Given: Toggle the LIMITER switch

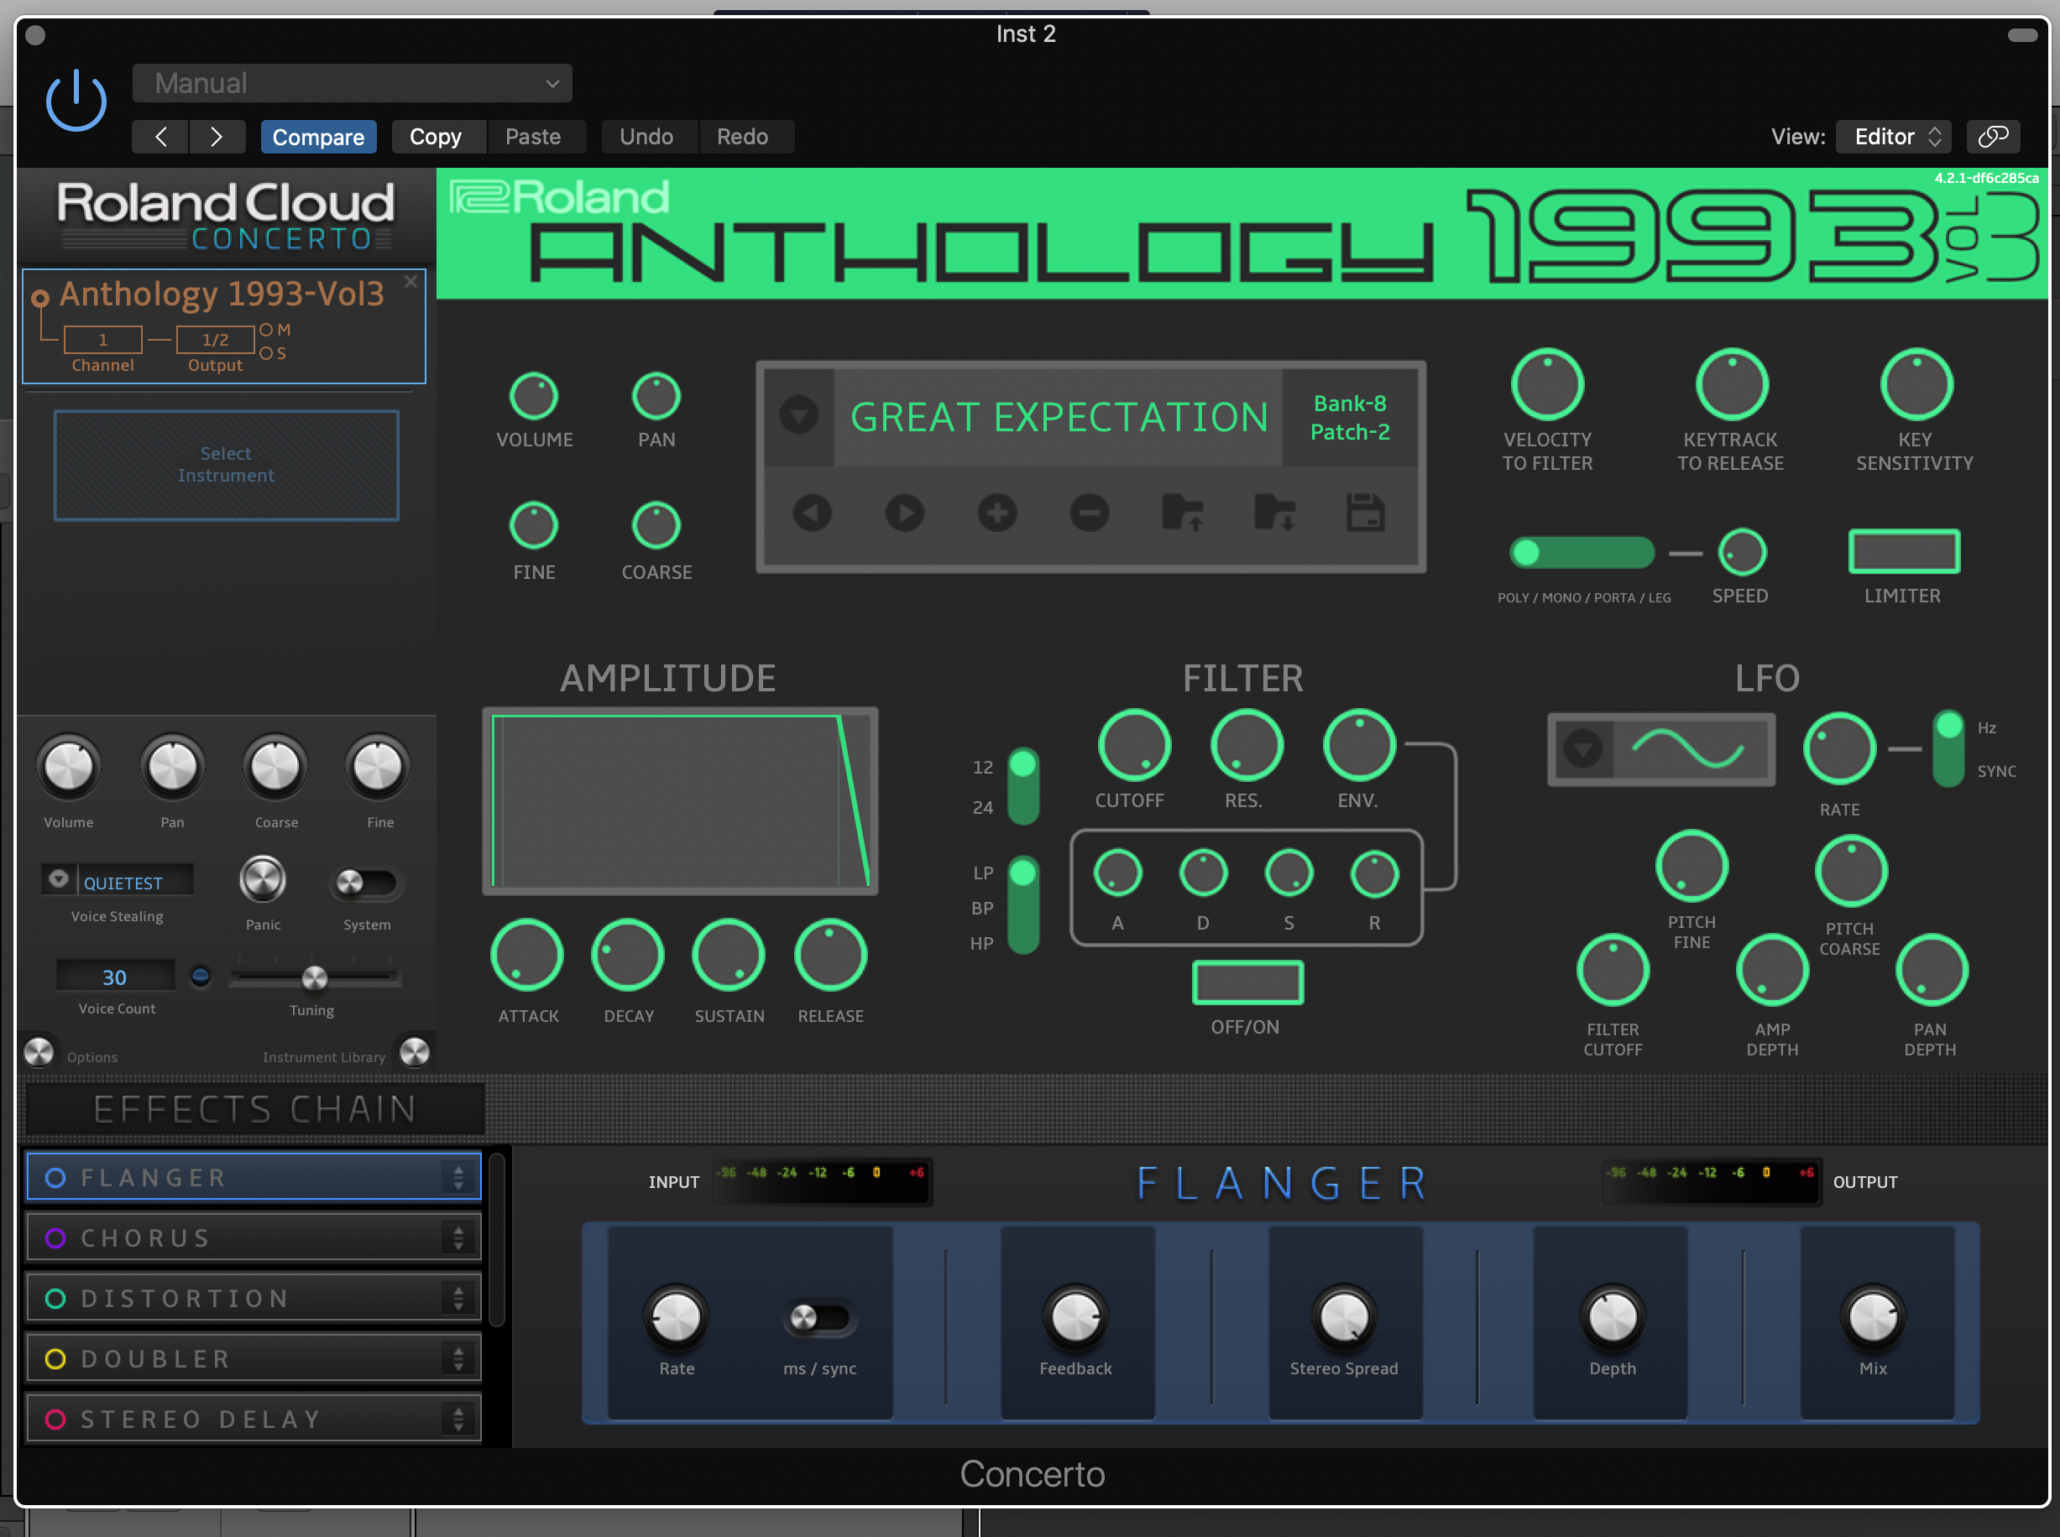Looking at the screenshot, I should click(x=1903, y=551).
